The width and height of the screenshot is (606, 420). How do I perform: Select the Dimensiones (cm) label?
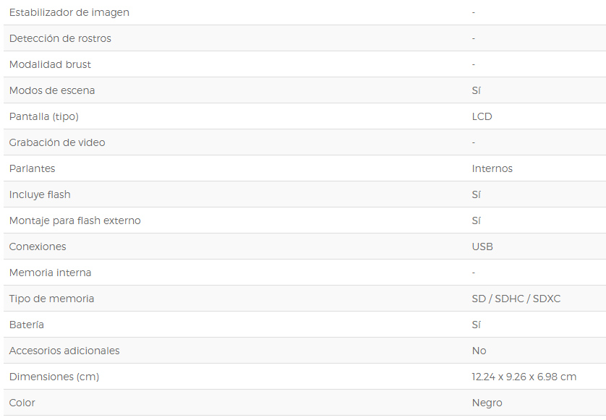(54, 377)
